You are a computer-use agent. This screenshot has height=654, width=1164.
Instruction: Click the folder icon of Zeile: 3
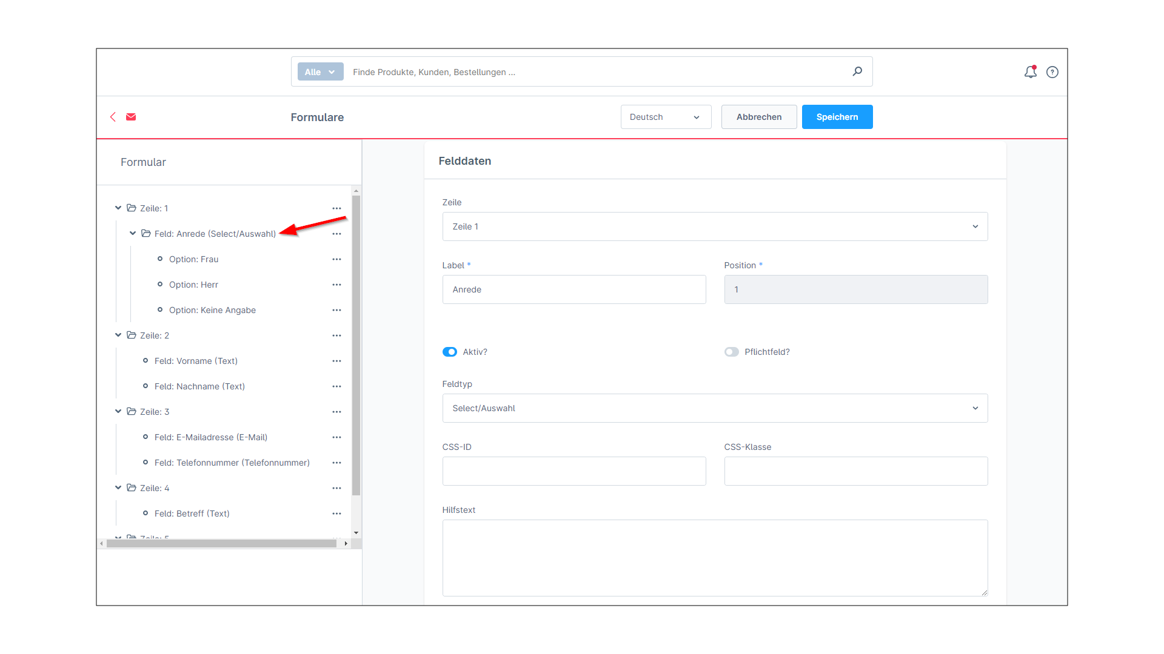[132, 411]
